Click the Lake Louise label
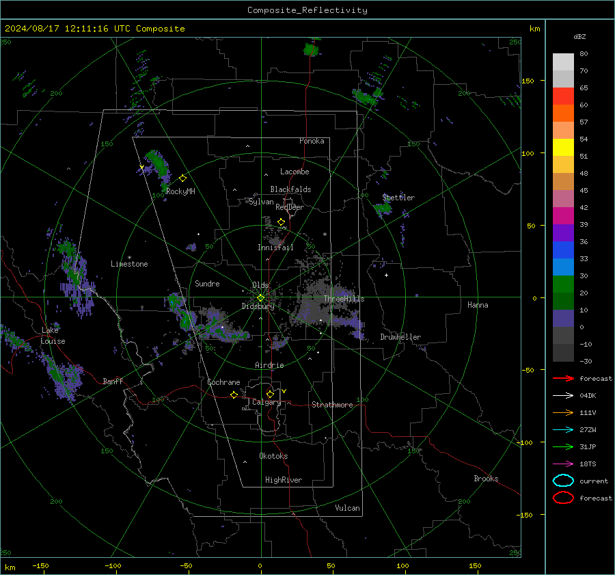Screen dimensions: 615x575 53,336
